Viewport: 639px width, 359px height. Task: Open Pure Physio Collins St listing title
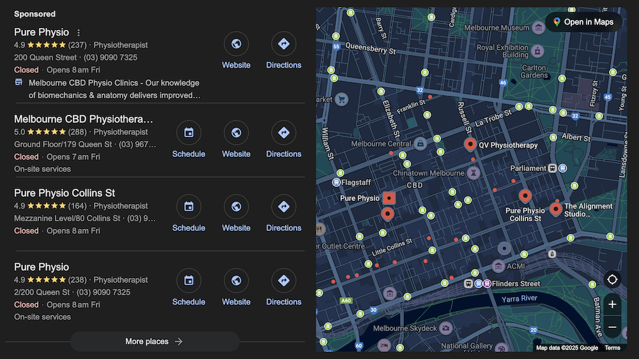(65, 193)
